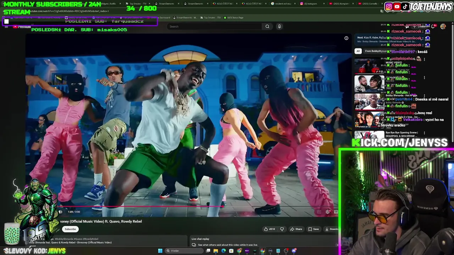Open options menu for Hot N*gga video
Image resolution: width=454 pixels, height=255 pixels.
(424, 96)
